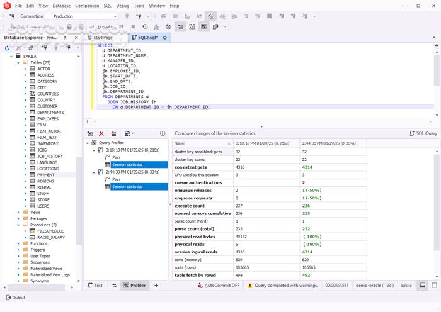Toggle AutoCommit OFF in status bar
441x312 pixels.
(218, 286)
